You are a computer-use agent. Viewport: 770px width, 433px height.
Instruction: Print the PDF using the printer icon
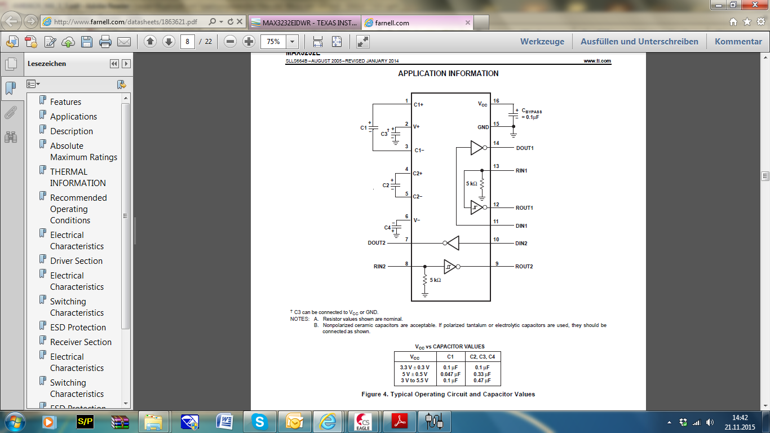[x=105, y=42]
